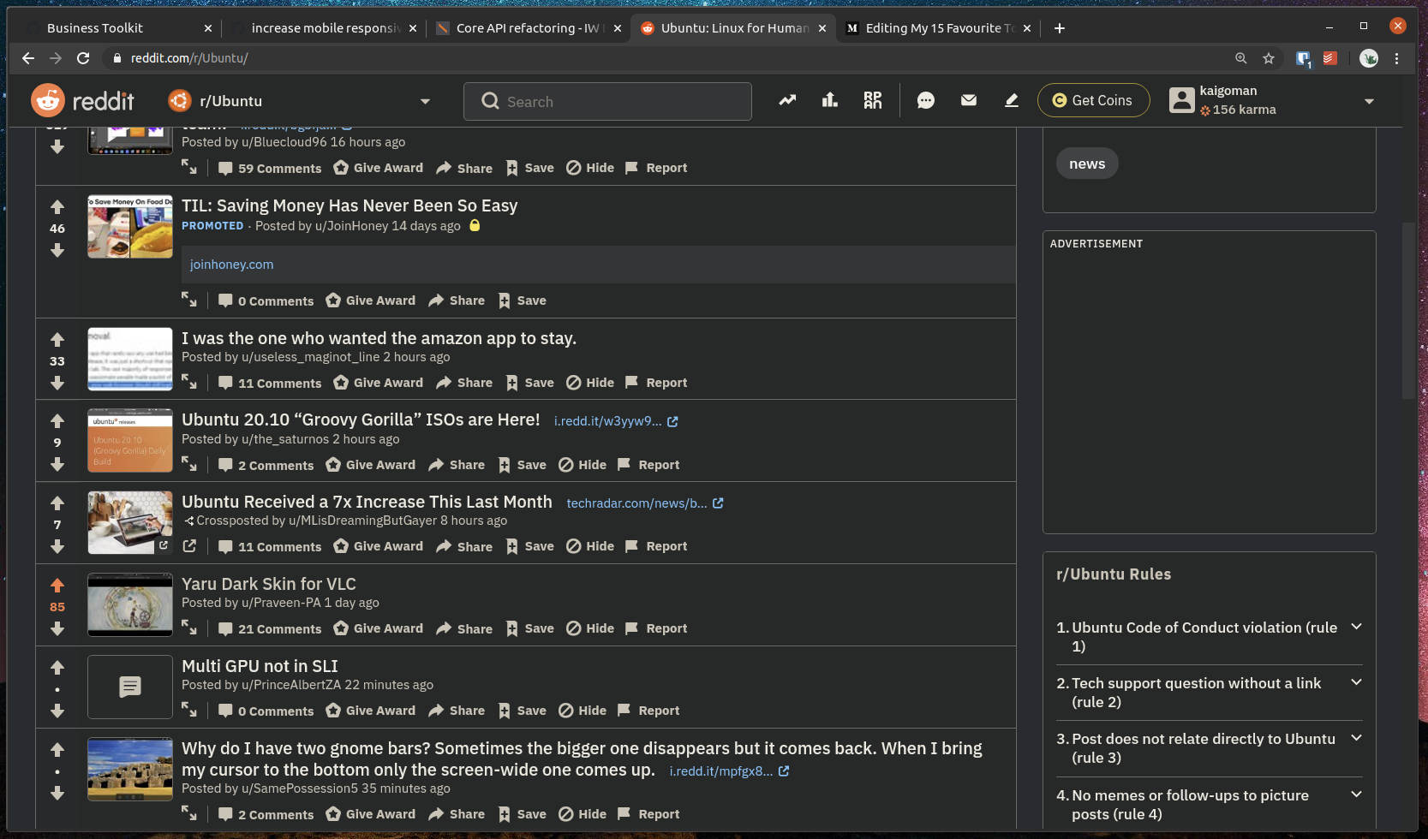Expand rule 1 Ubuntu Code of Conduct violation
The width and height of the screenshot is (1428, 839).
1209,637
